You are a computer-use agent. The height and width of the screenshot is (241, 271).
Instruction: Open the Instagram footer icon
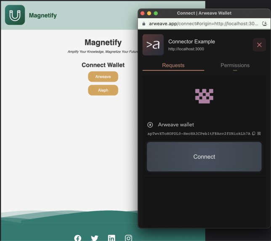(128, 238)
